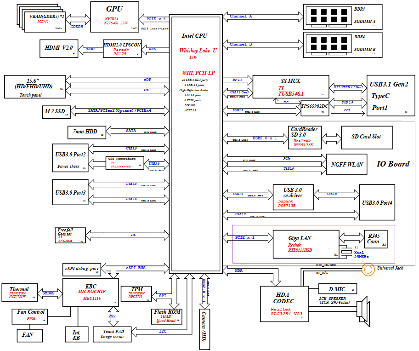Screen dimensions: 419x351
Task: Click the "2CH SPEAKER" text
Action: (x=333, y=299)
